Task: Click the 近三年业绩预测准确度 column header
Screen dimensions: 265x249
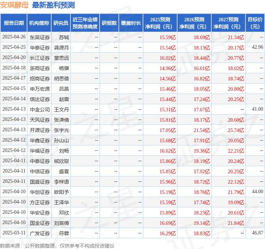Action: coord(85,23)
